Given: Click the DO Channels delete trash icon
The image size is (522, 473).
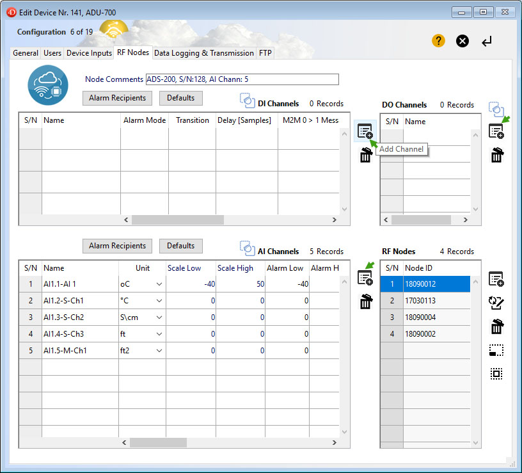Looking at the screenshot, I should [496, 156].
